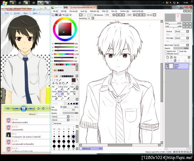This screenshot has height=161, width=194.
Task: Select the Brush tool
Action: pyautogui.click(x=67, y=88)
